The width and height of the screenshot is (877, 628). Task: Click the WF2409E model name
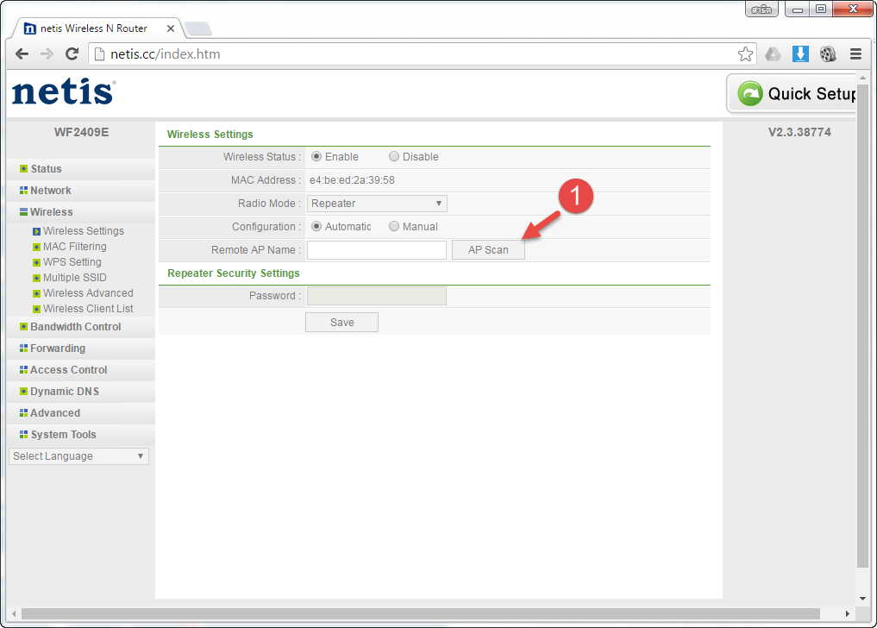(82, 133)
